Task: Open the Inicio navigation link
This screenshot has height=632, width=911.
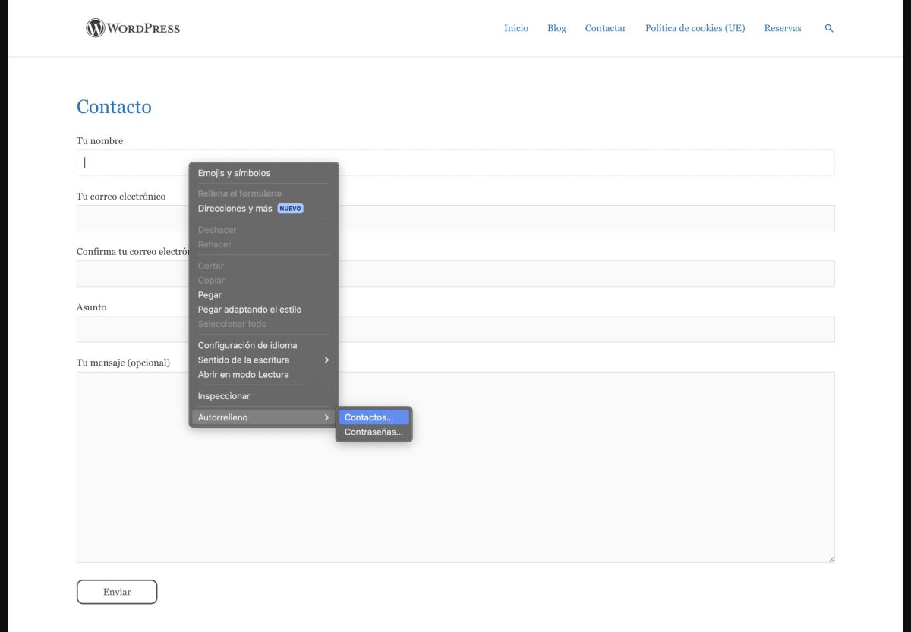Action: pyautogui.click(x=515, y=28)
